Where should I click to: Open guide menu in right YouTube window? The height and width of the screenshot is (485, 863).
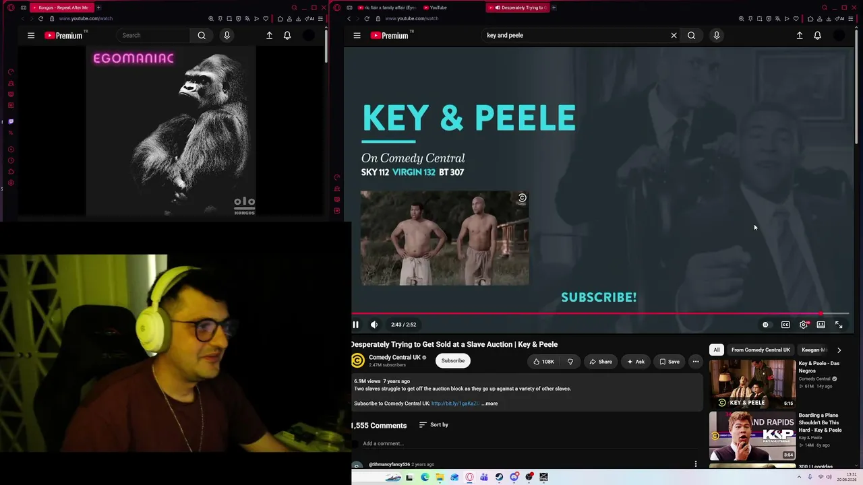point(357,36)
